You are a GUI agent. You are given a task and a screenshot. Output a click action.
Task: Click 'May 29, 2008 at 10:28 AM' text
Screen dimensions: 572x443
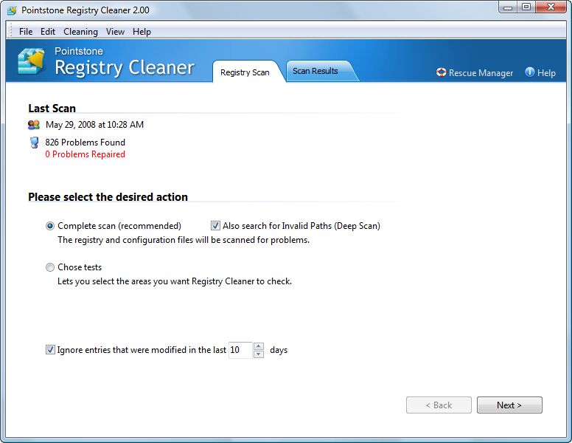(94, 125)
